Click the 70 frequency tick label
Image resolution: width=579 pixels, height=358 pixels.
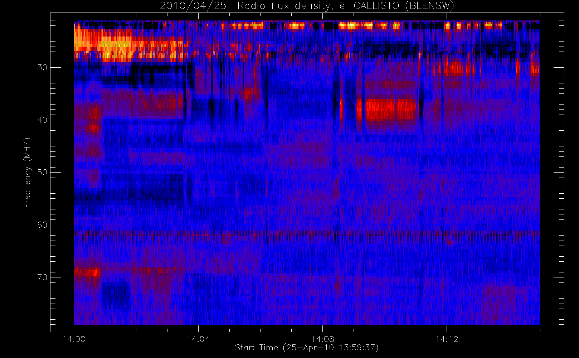pyautogui.click(x=42, y=277)
